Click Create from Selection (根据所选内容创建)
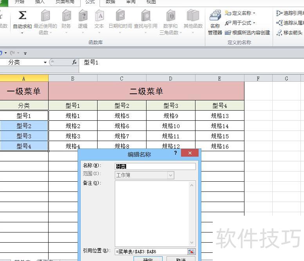The width and height of the screenshot is (304, 261). pos(248,33)
